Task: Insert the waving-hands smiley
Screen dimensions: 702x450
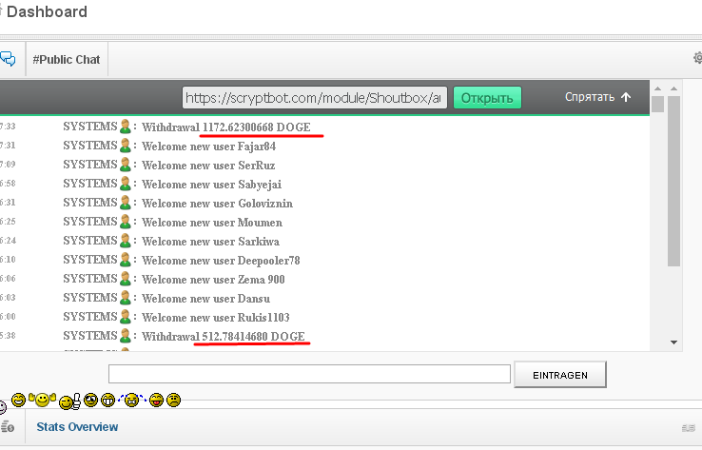Action: pyautogui.click(x=42, y=400)
